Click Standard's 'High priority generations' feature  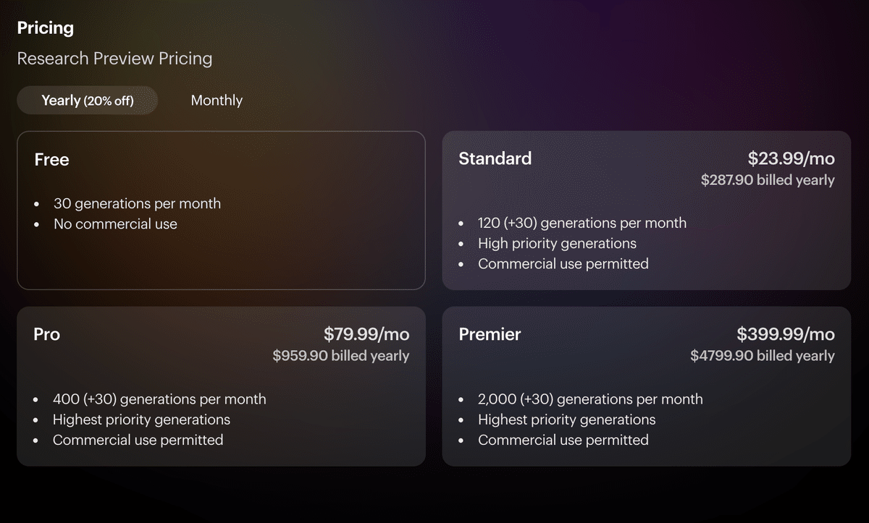557,244
